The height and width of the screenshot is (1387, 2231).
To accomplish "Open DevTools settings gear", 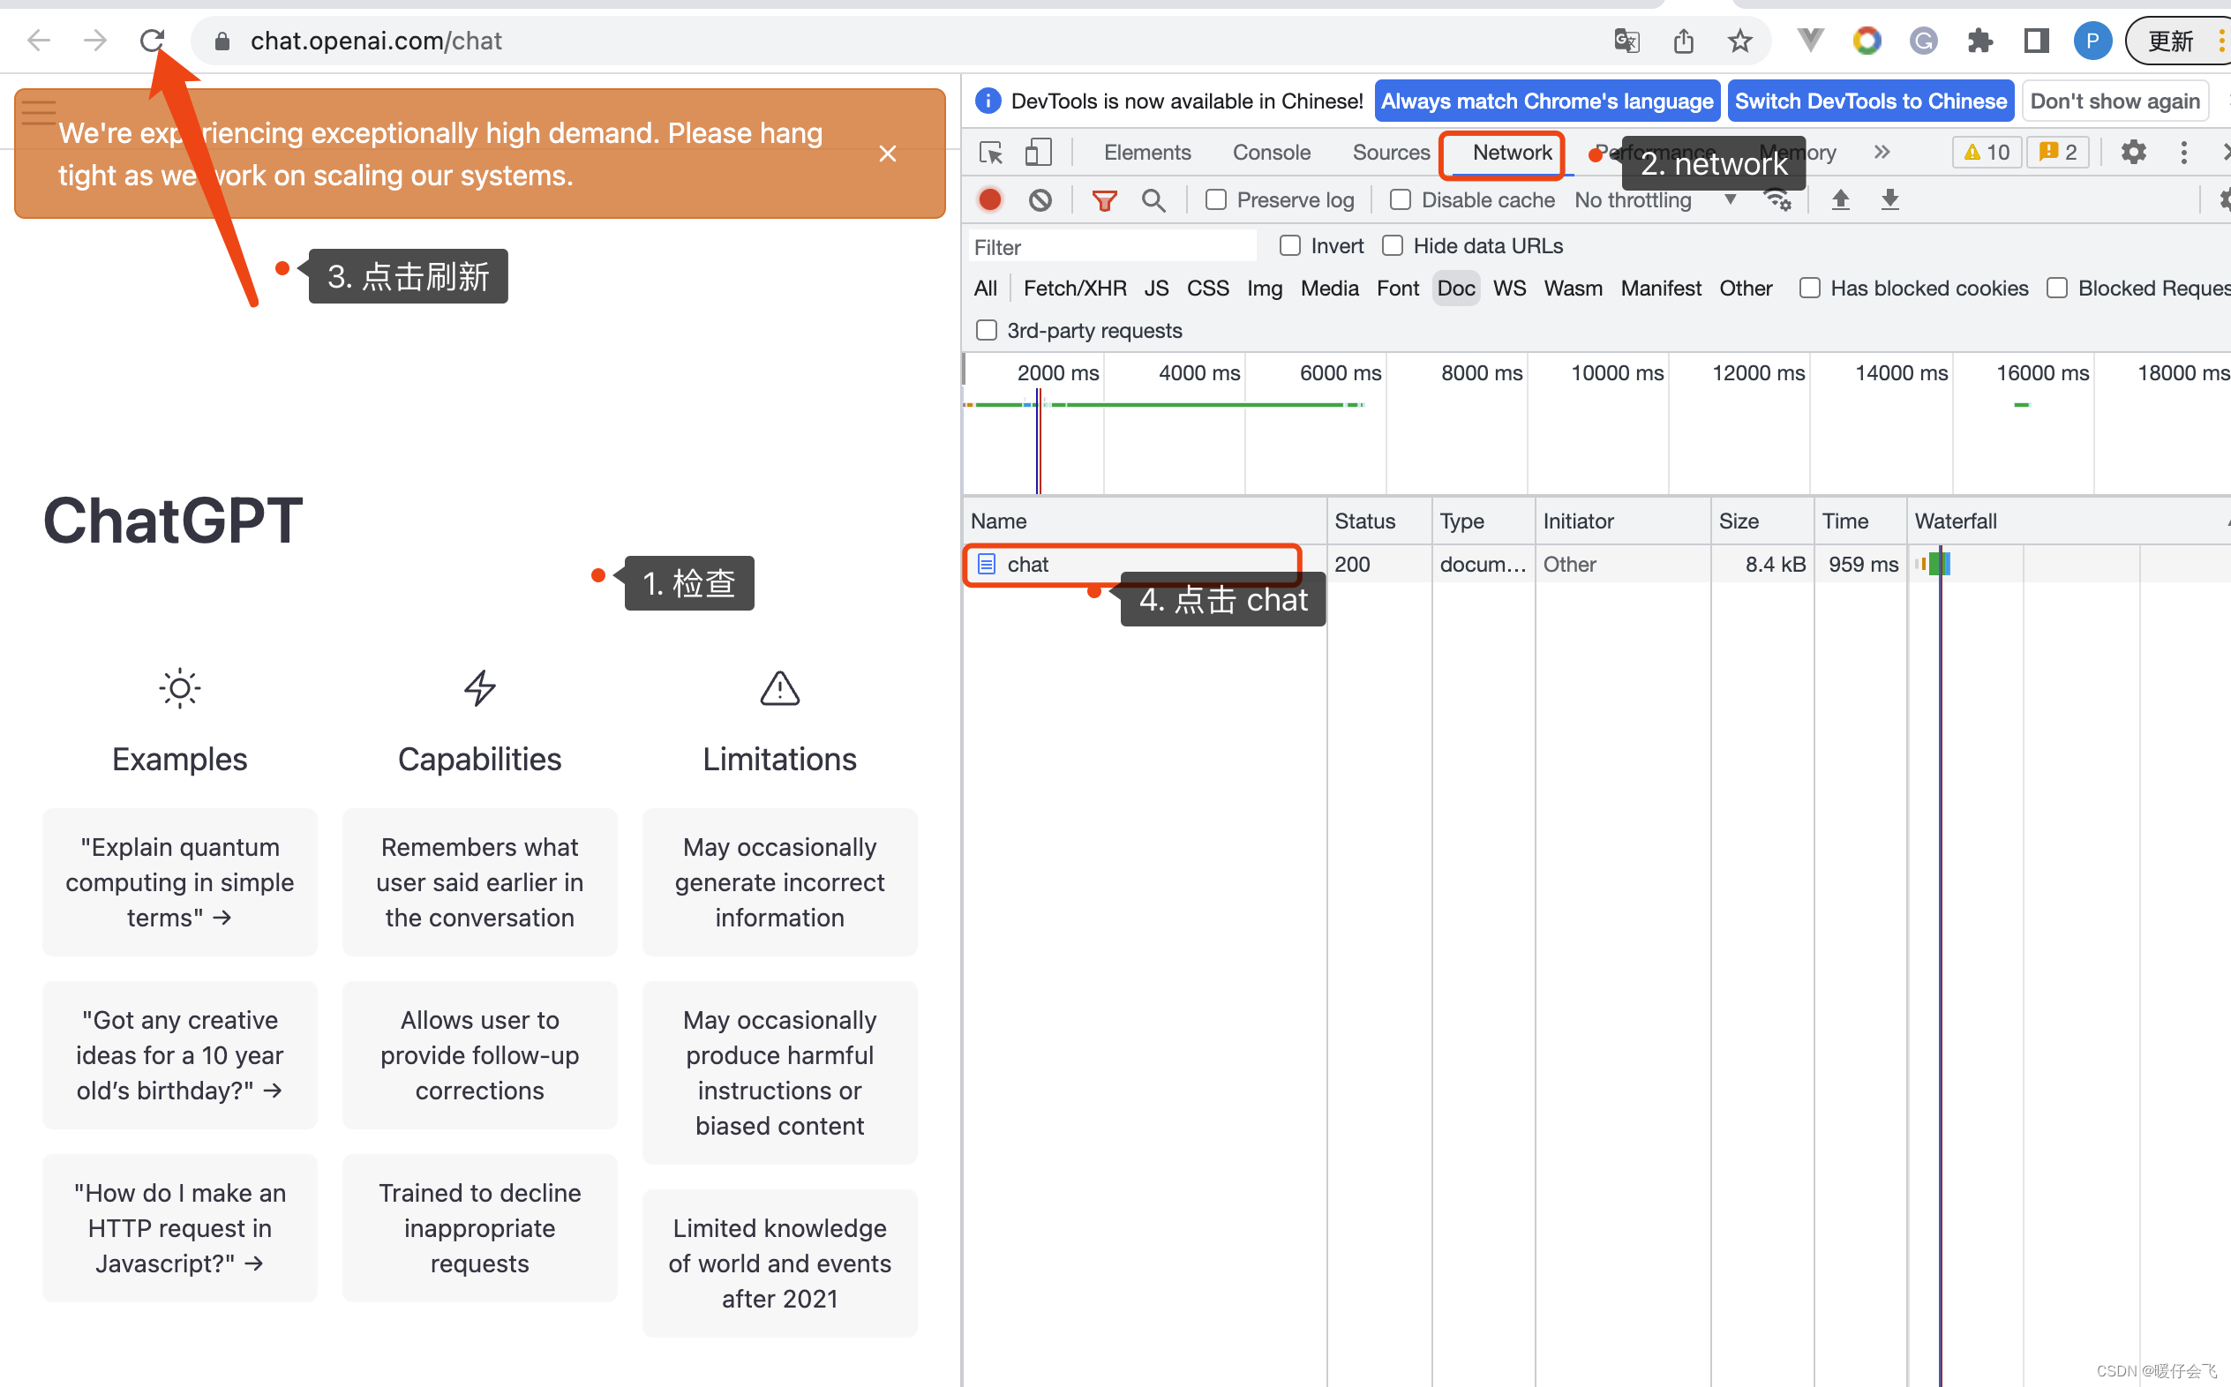I will [x=2134, y=153].
